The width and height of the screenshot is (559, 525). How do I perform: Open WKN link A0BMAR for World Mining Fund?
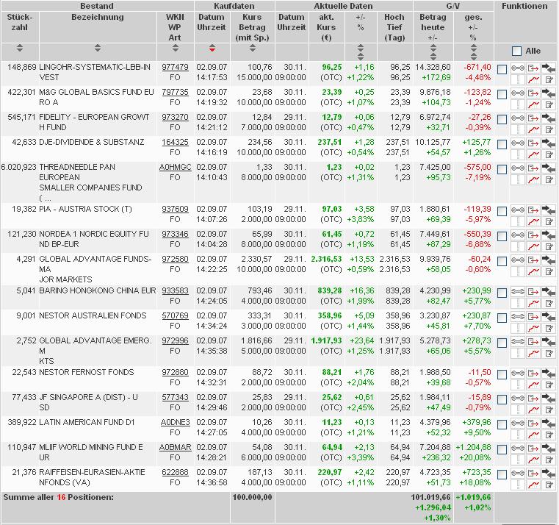pyautogui.click(x=175, y=447)
